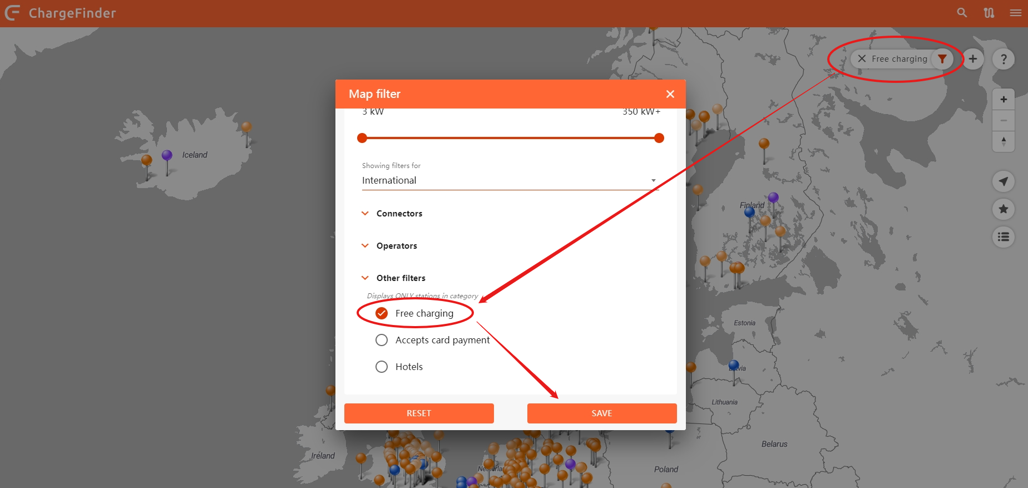Close the Map filter dialog
Screen dimensions: 1028x488
(670, 94)
